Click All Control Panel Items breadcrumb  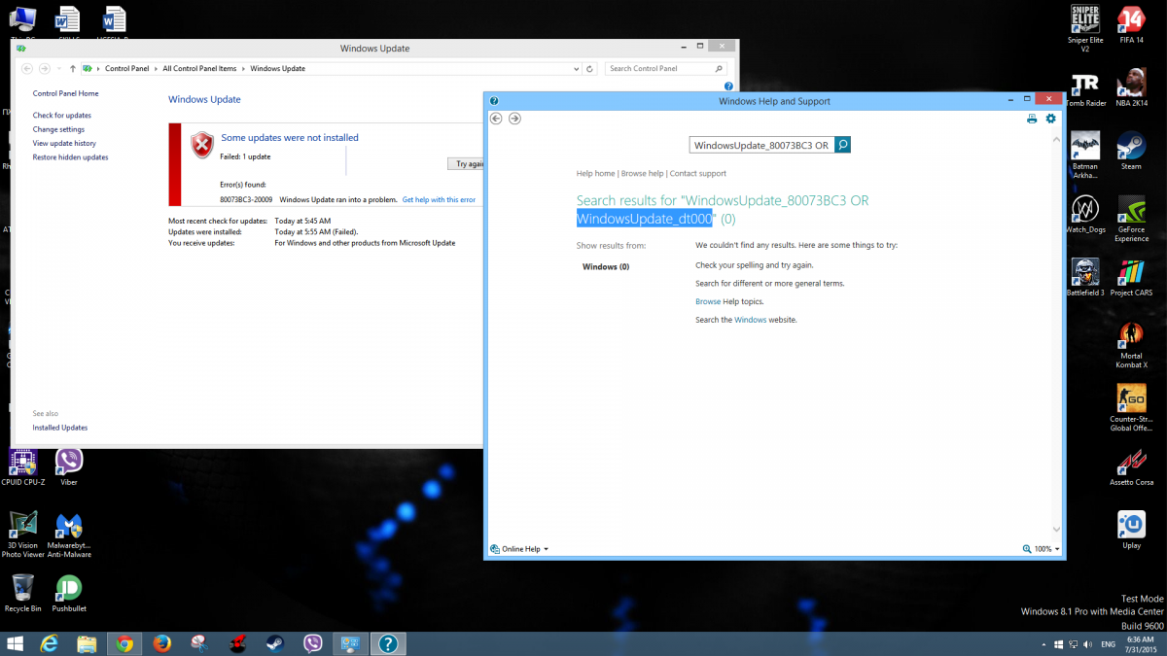coord(199,69)
